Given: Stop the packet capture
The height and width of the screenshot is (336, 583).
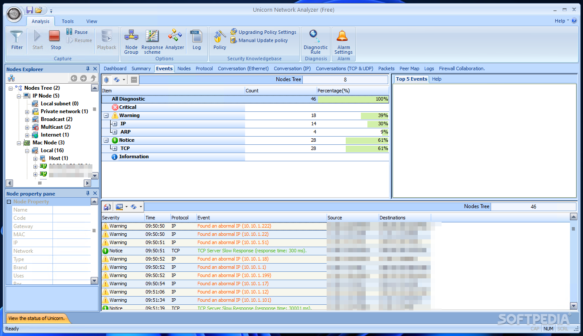Looking at the screenshot, I should coord(56,40).
